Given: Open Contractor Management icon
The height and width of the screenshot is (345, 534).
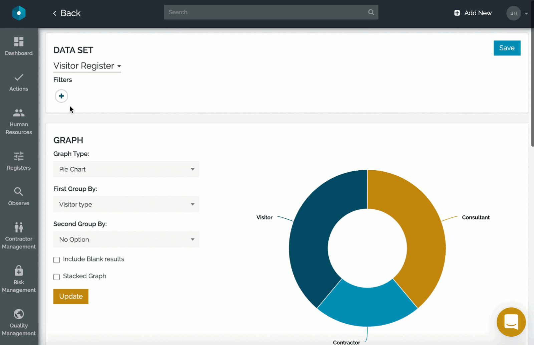Looking at the screenshot, I should click(x=19, y=227).
